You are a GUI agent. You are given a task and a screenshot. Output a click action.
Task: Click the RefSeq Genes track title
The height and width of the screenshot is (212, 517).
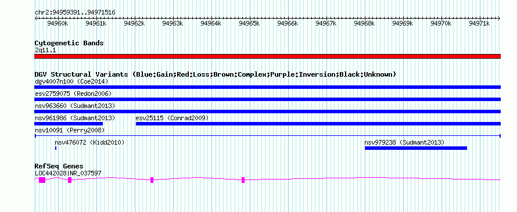(x=59, y=166)
